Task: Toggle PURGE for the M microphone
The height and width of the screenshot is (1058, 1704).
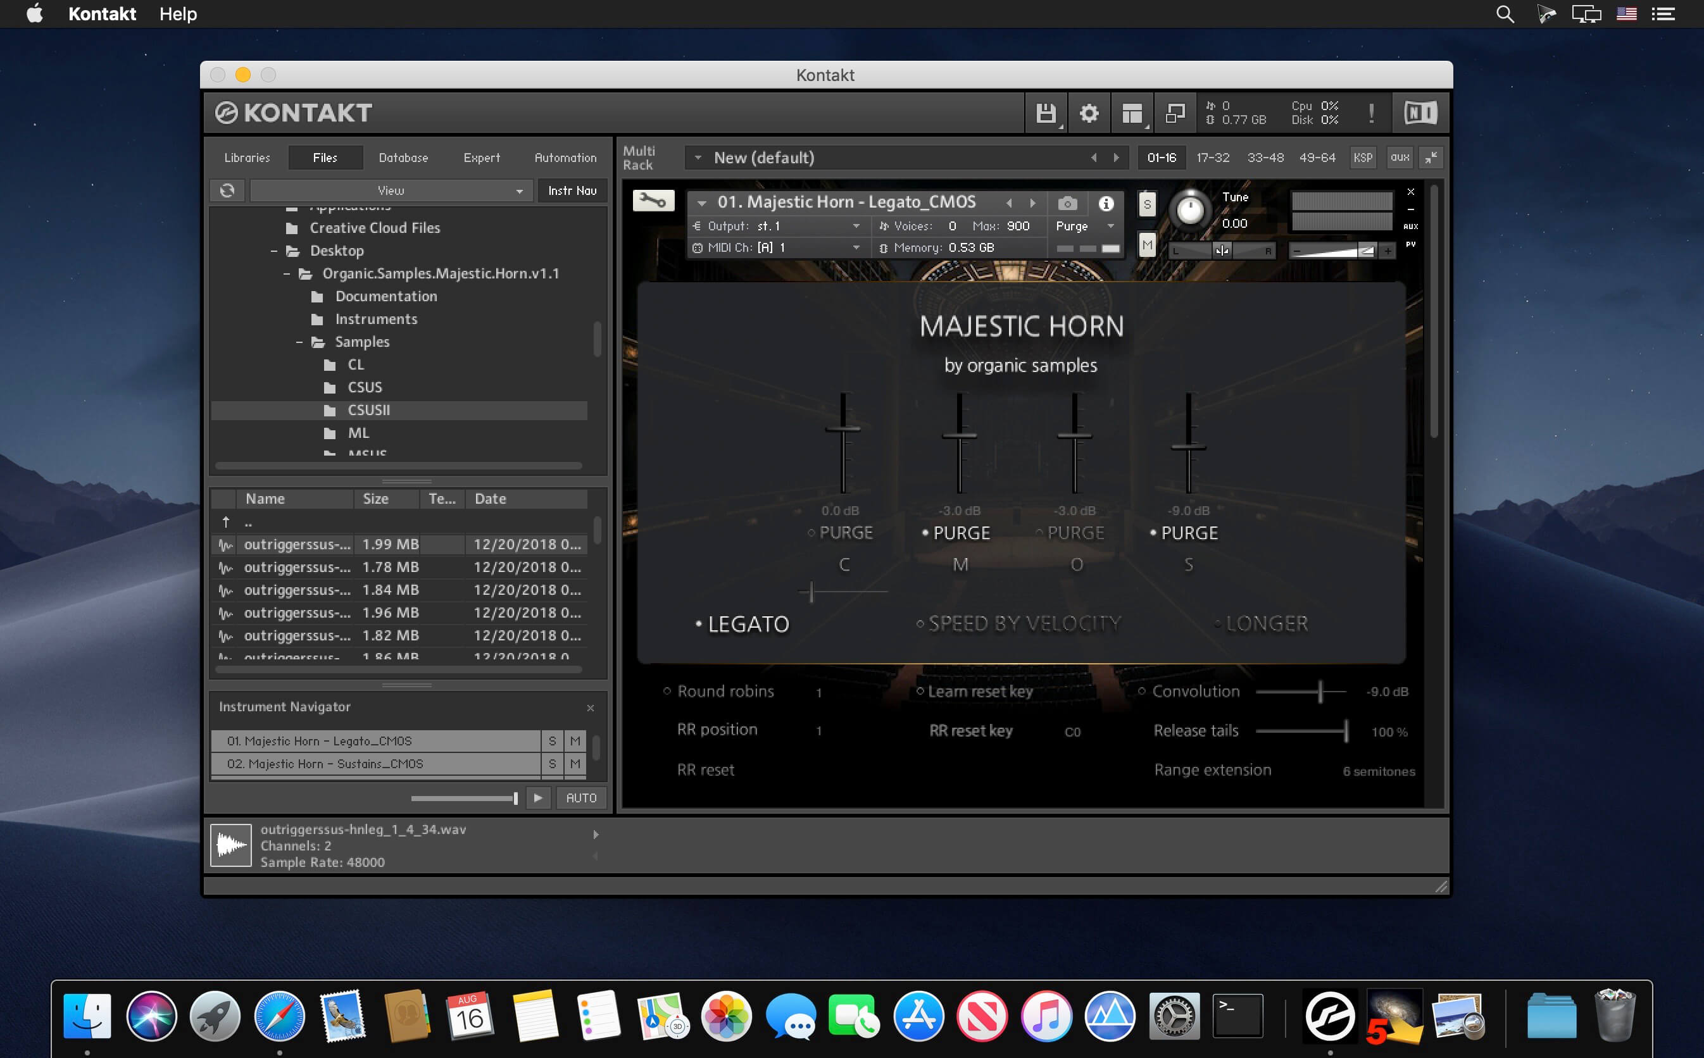Action: click(956, 533)
